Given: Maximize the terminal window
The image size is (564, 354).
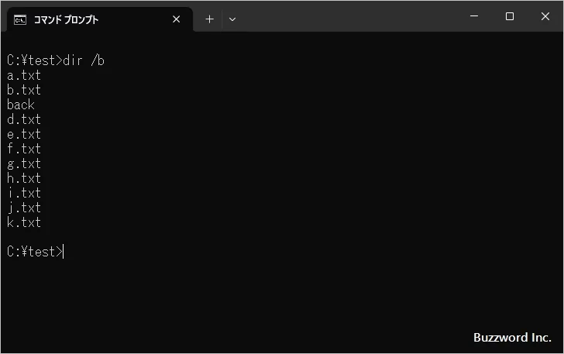Looking at the screenshot, I should tap(510, 16).
